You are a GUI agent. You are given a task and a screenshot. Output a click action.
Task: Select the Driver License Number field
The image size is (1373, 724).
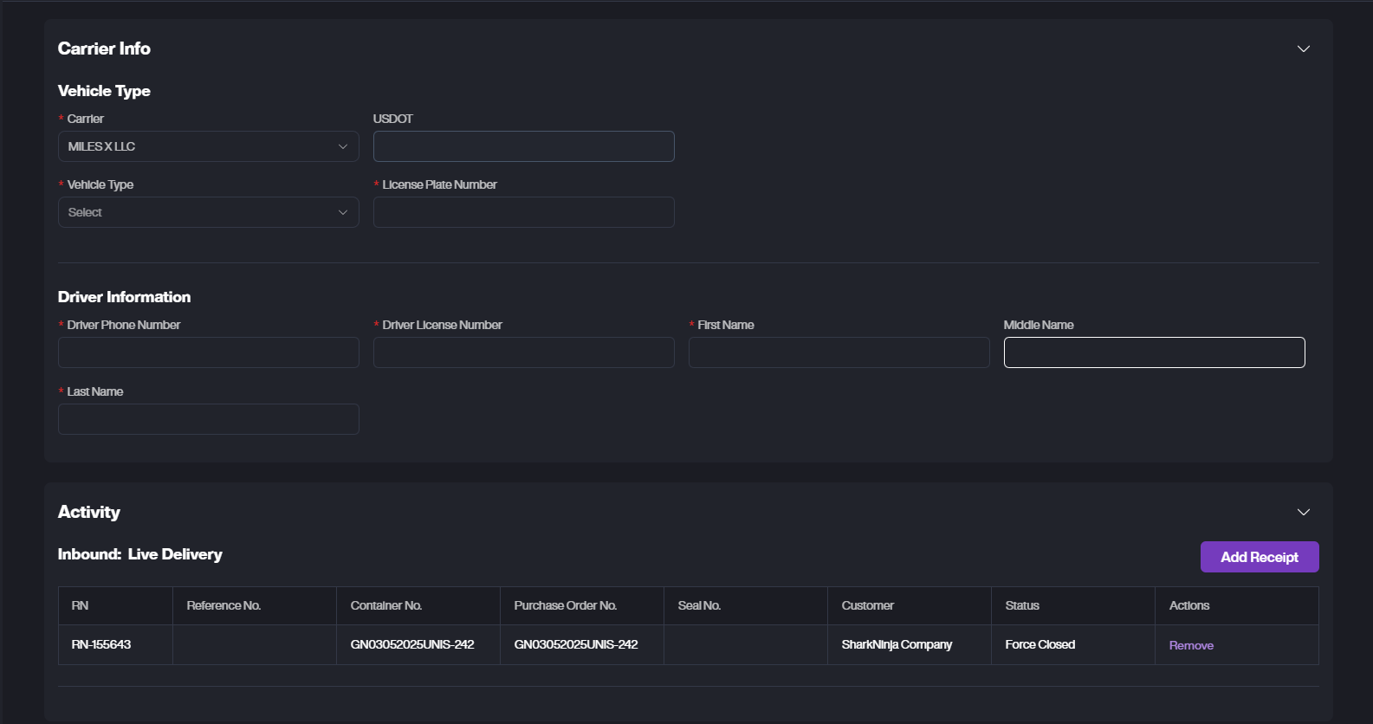[x=523, y=352]
